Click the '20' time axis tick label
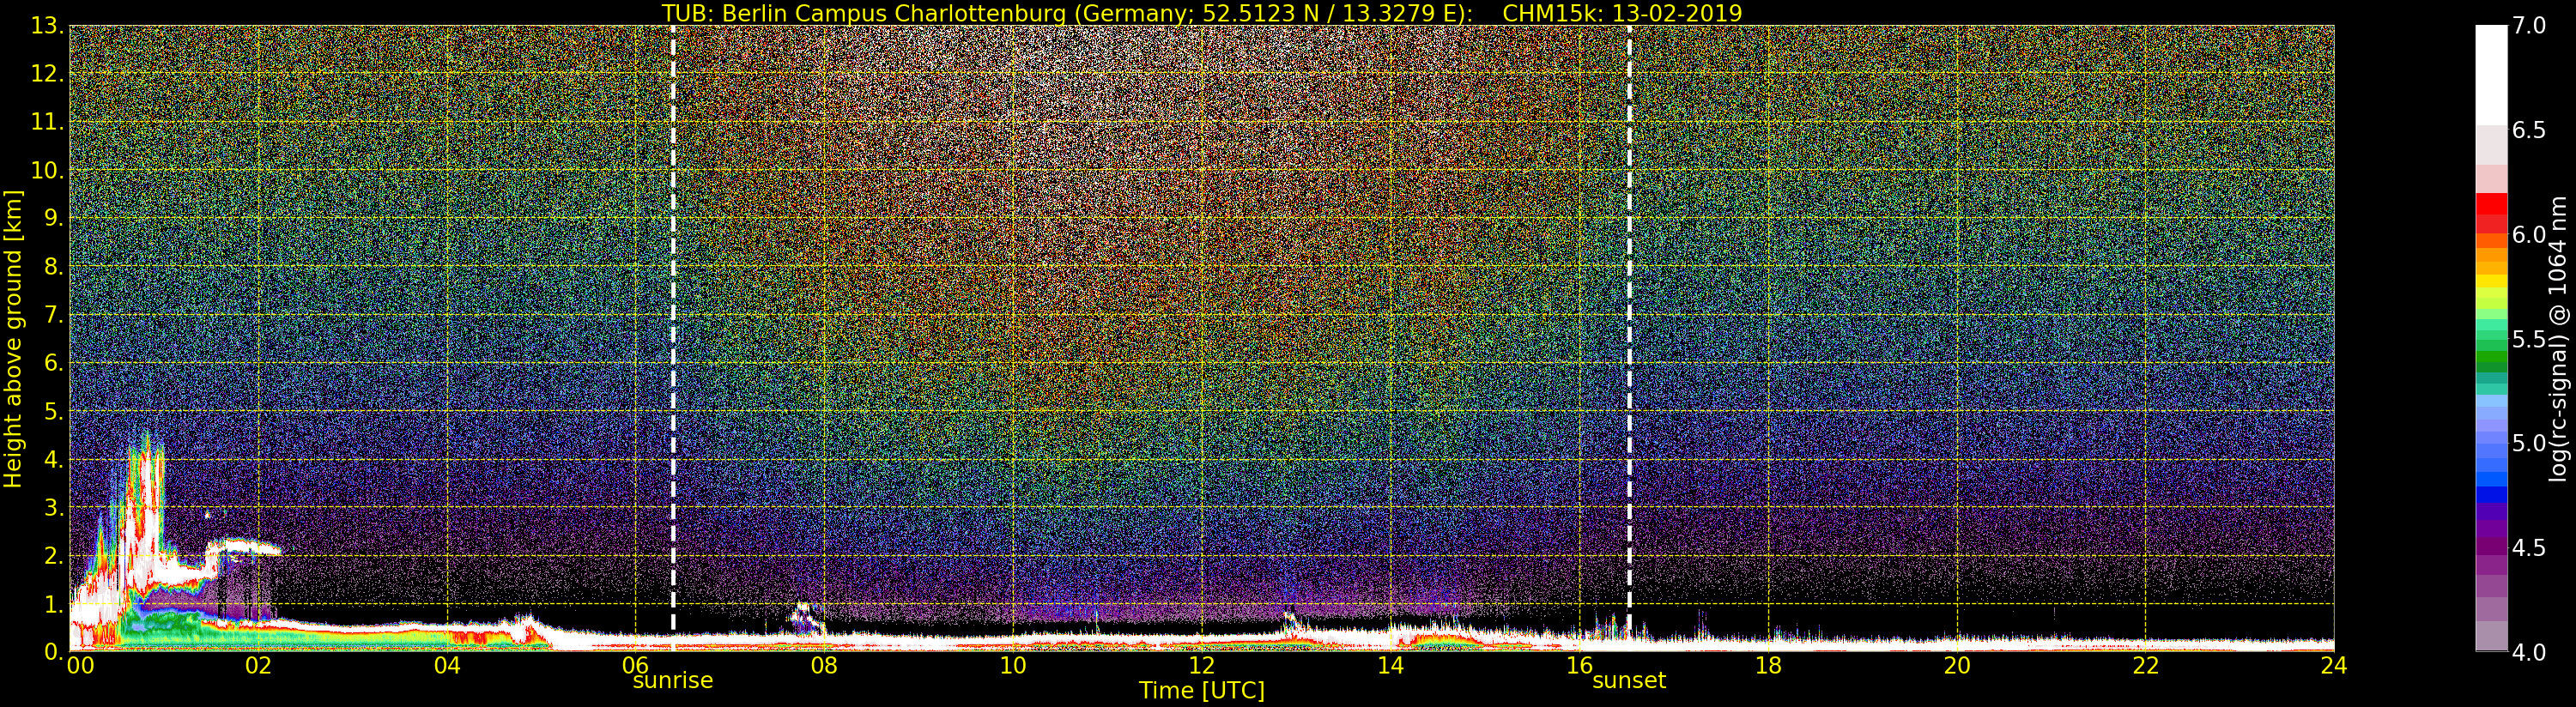Screen dimensions: 2576x707 pos(1957,666)
